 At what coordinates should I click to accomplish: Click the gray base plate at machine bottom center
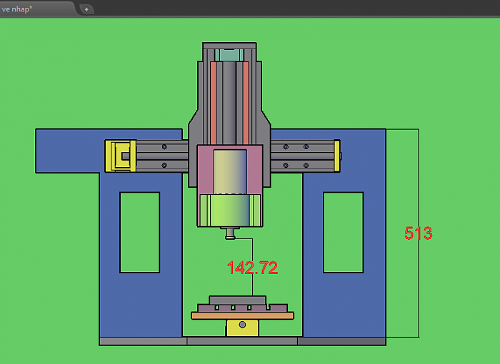point(242,341)
